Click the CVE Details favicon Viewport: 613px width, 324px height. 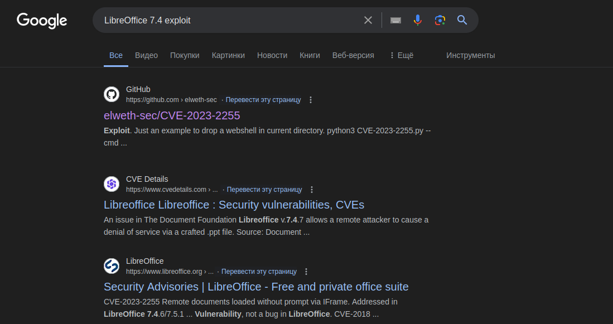pos(112,183)
